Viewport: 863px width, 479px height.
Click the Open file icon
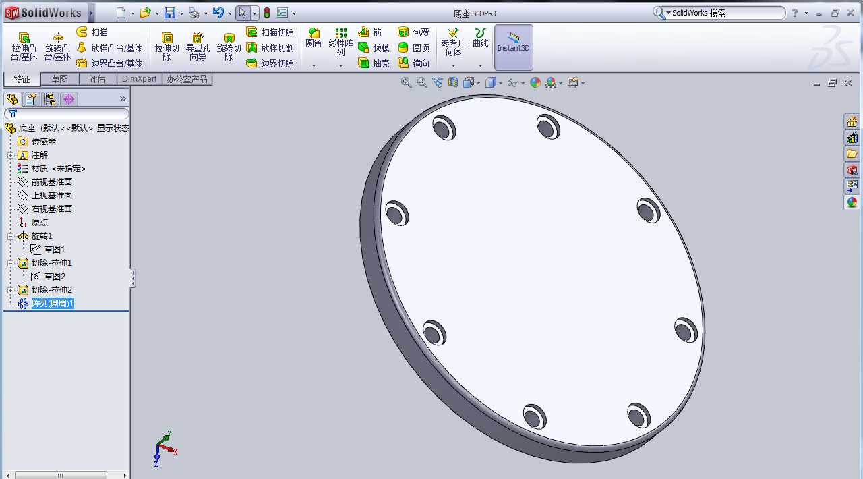tap(145, 13)
